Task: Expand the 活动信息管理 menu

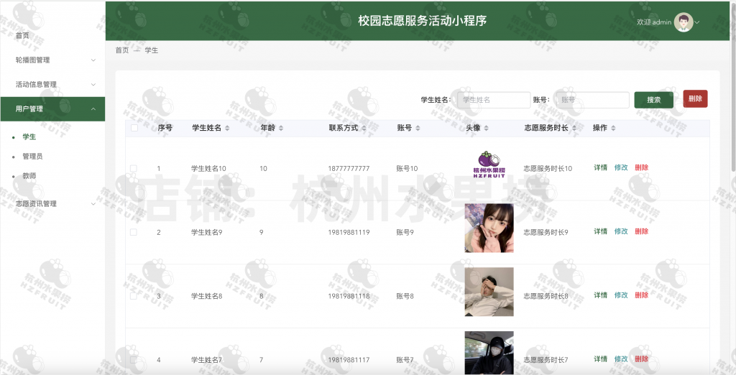Action: tap(52, 85)
